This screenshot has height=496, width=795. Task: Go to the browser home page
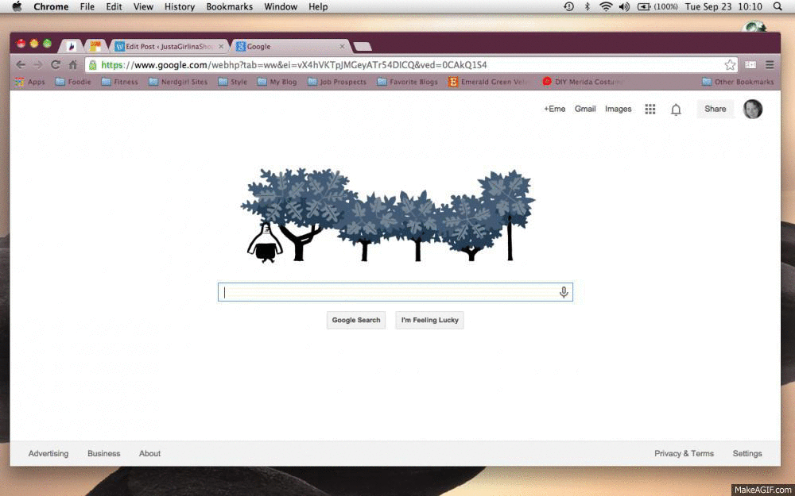(x=73, y=65)
